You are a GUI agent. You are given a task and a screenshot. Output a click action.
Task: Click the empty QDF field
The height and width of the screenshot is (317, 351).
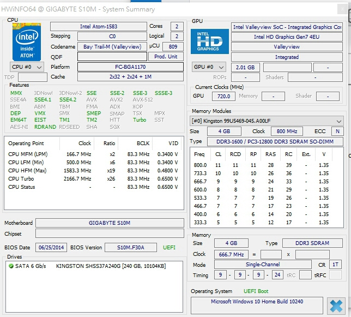(112, 56)
